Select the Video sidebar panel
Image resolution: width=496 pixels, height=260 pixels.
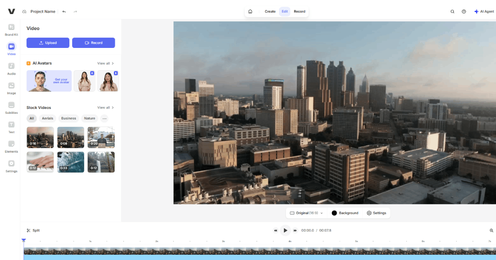click(x=12, y=49)
